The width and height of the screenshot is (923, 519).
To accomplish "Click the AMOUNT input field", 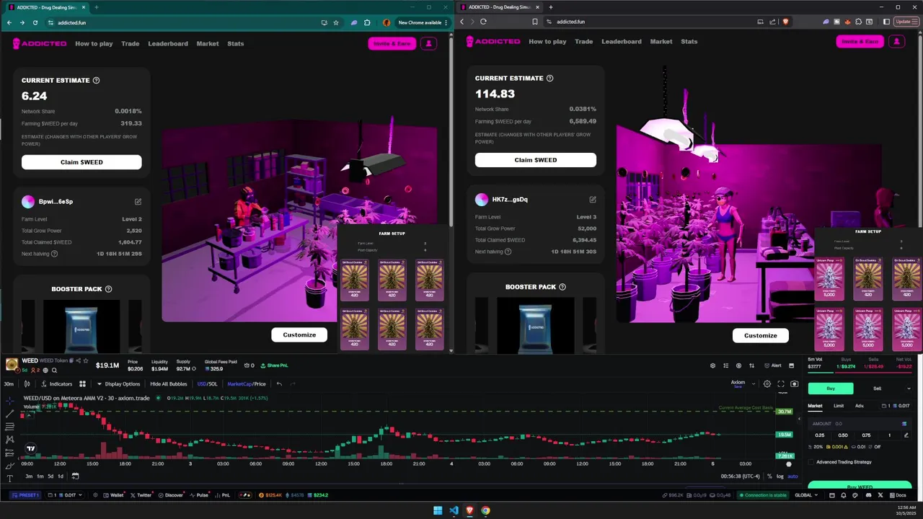I will click(x=859, y=424).
